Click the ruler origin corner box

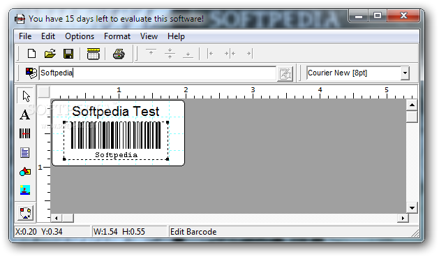44,92
